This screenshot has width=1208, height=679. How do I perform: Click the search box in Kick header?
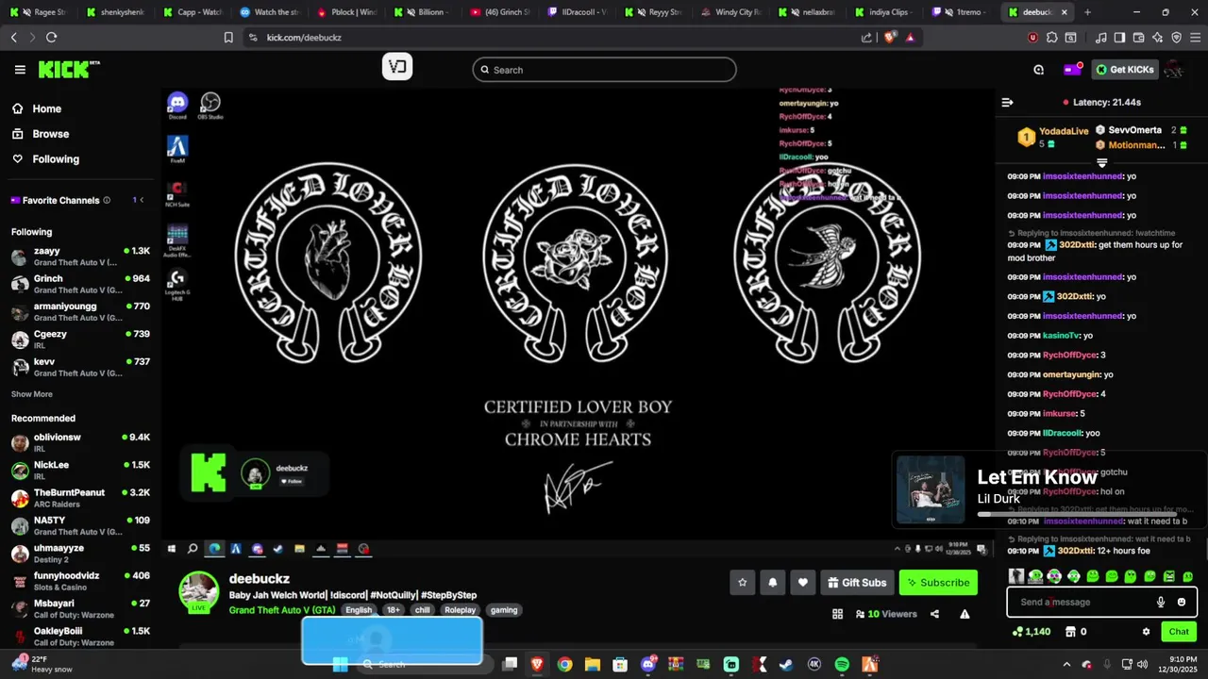(604, 70)
